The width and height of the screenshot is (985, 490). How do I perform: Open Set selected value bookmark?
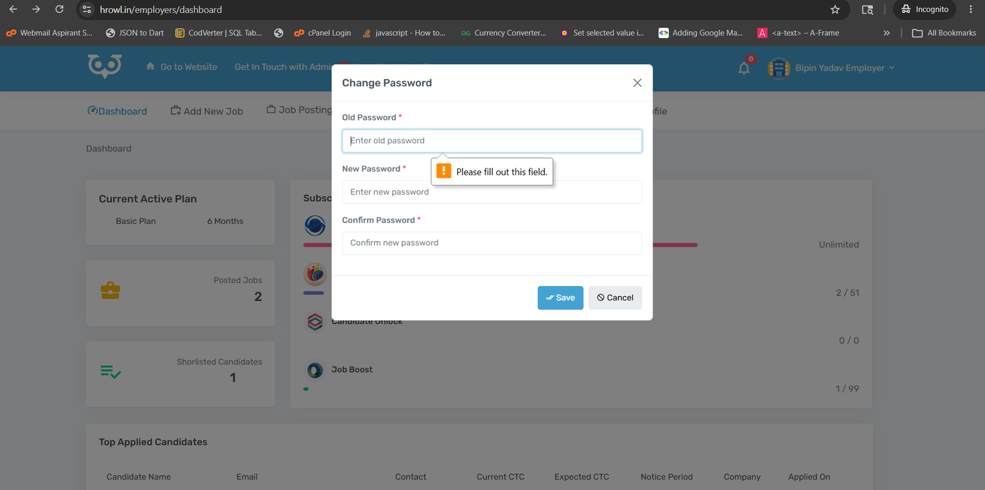[602, 33]
